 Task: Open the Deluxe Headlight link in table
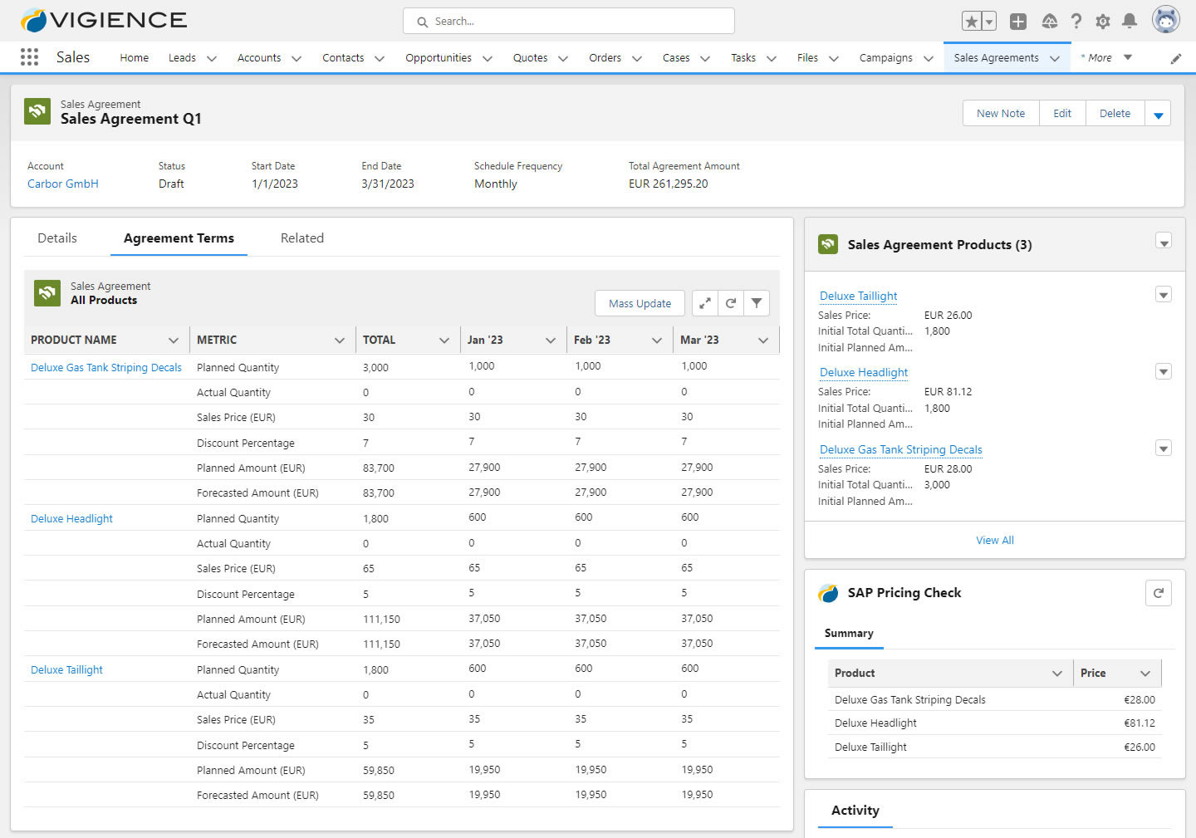71,518
